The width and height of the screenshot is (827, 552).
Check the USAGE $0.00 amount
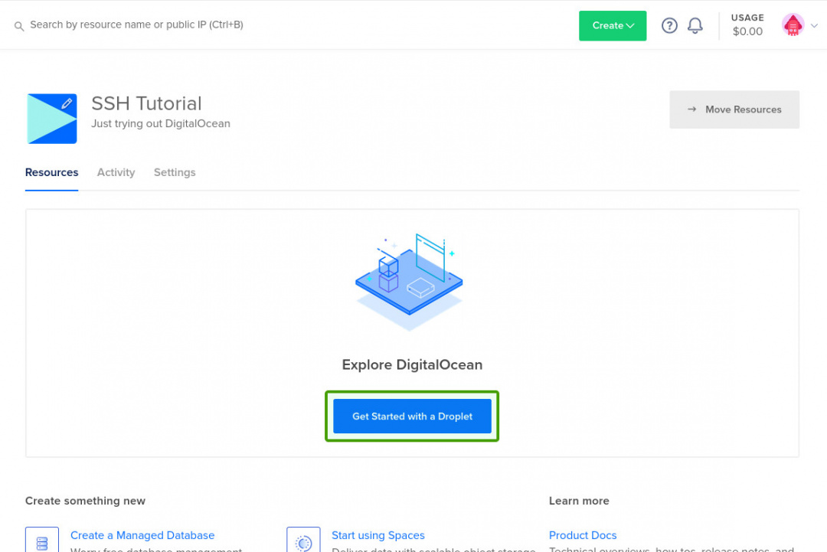pyautogui.click(x=747, y=24)
